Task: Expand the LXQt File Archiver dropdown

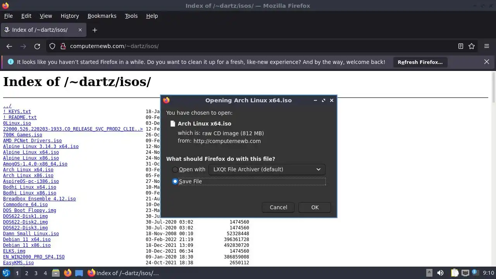Action: point(267,169)
